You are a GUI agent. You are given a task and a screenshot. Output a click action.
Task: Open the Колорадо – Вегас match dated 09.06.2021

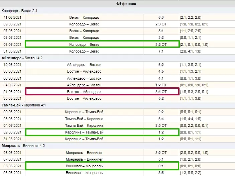pos(84,24)
